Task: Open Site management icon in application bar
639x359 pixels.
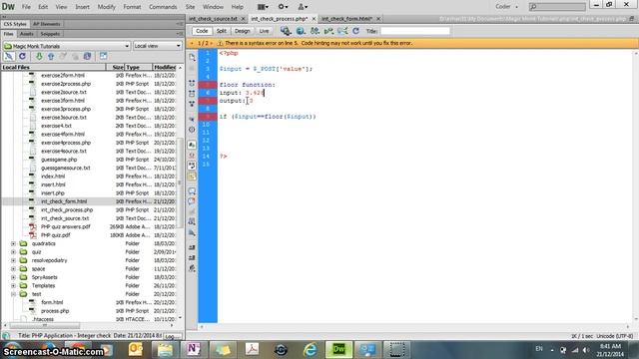Action: click(303, 7)
